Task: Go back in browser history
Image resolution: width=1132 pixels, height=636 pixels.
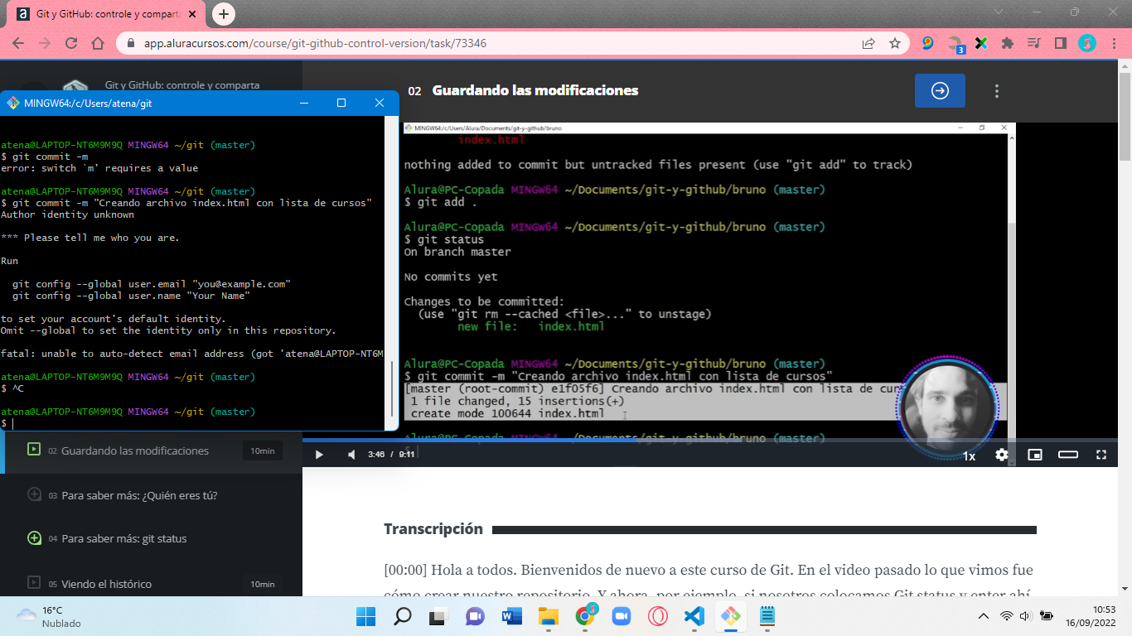Action: (18, 43)
